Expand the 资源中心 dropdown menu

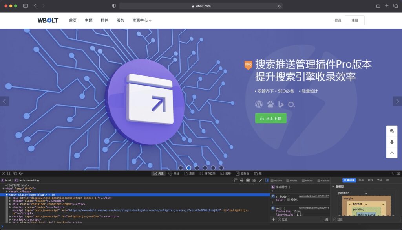coord(142,20)
